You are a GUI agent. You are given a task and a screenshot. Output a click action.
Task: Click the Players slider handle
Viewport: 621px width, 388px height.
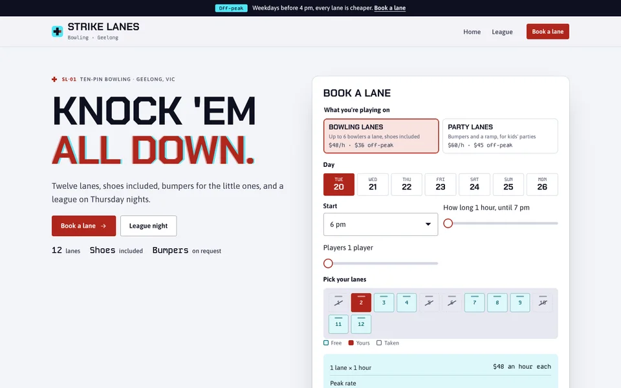(328, 263)
